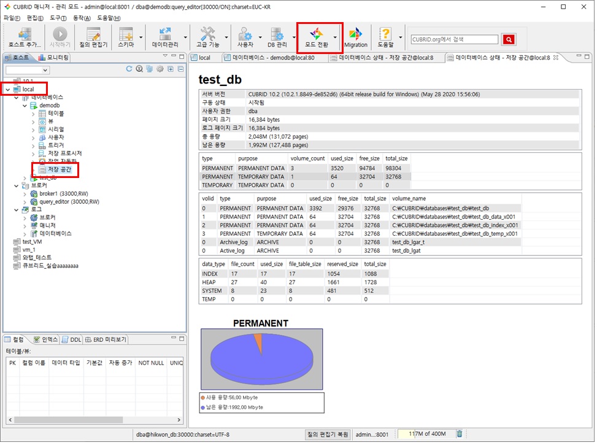
Task: Expand the 시리얼 serial node
Action: click(x=33, y=130)
